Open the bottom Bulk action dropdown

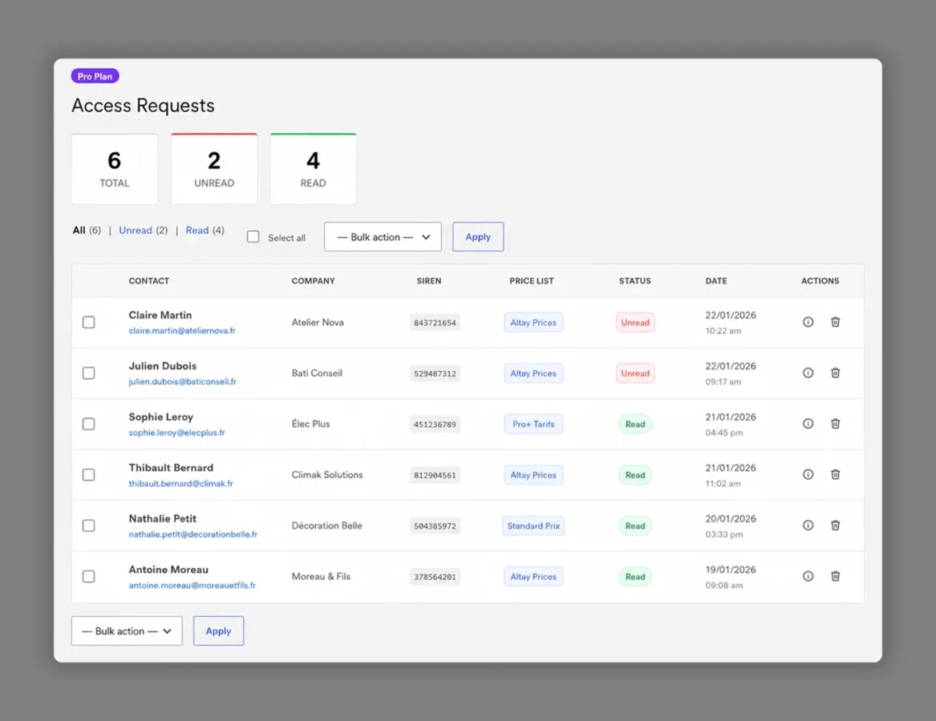[x=127, y=631]
